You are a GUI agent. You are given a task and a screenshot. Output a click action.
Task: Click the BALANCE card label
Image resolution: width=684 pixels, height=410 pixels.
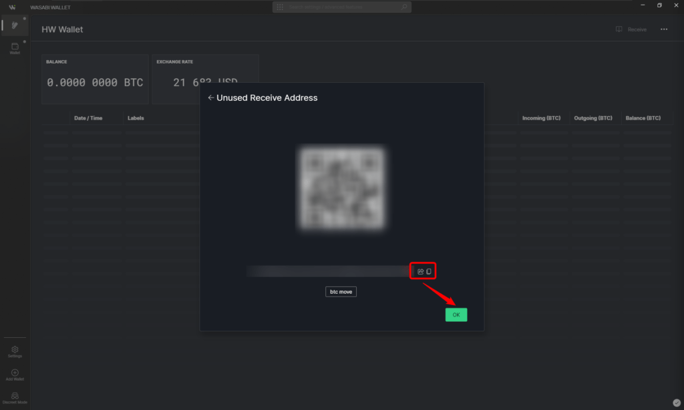[57, 62]
